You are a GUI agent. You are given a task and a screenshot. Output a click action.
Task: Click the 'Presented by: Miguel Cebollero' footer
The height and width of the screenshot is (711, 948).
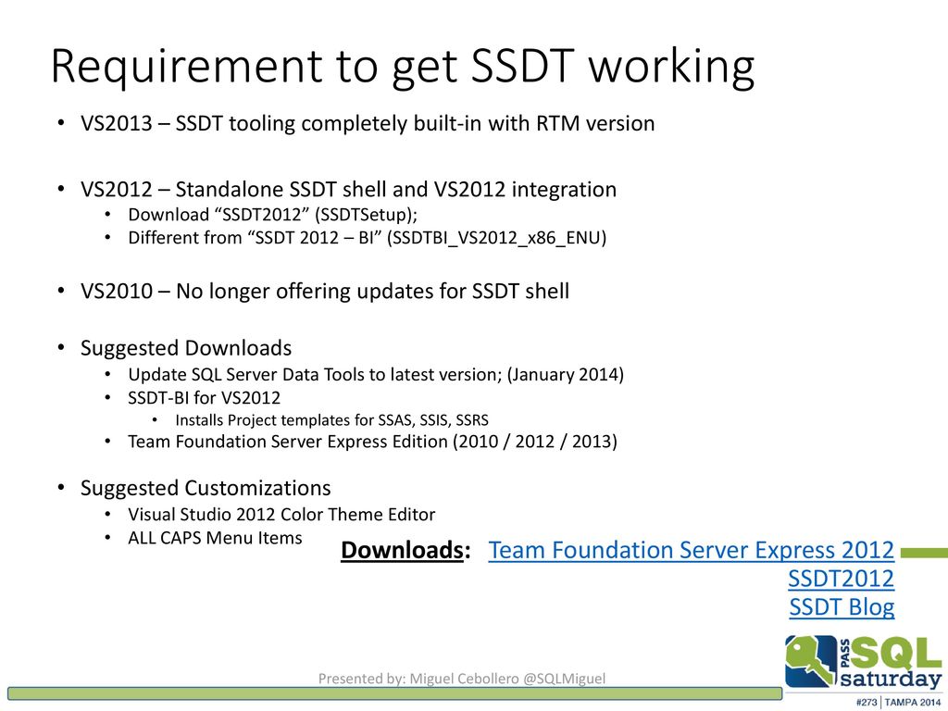462,679
